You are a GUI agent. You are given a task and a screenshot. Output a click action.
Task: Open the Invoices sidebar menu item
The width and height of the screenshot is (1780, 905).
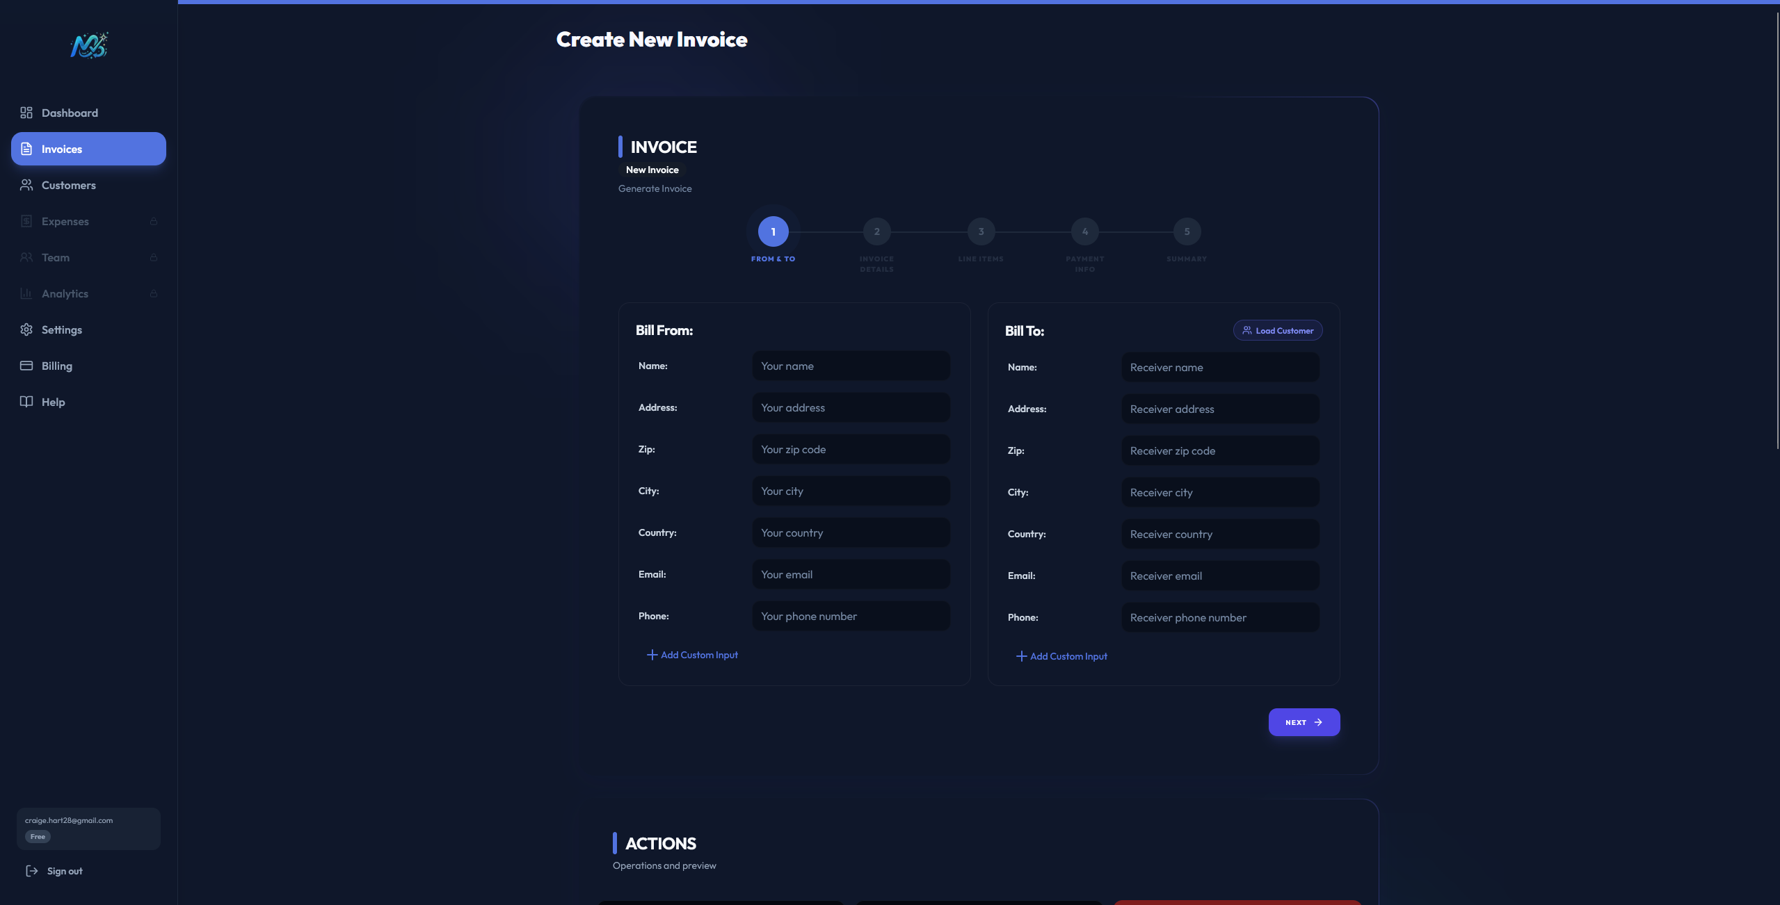pyautogui.click(x=88, y=149)
